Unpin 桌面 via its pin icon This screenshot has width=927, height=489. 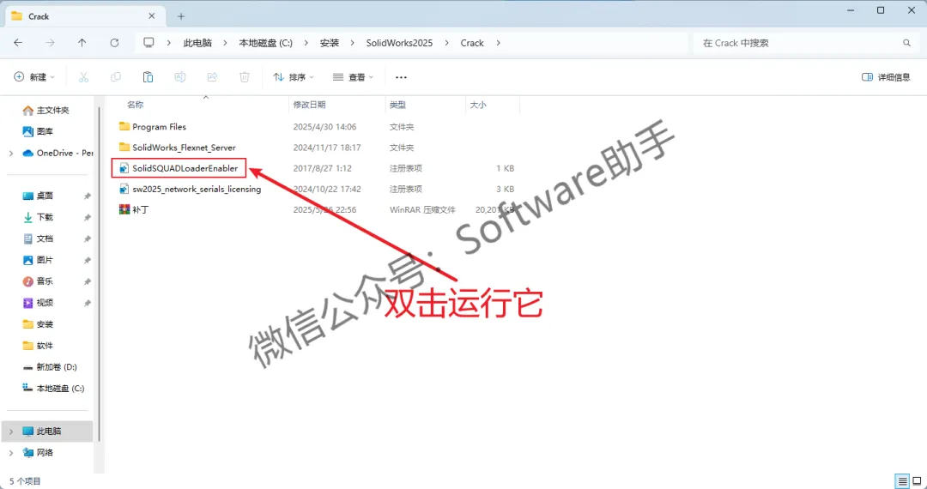(x=88, y=196)
